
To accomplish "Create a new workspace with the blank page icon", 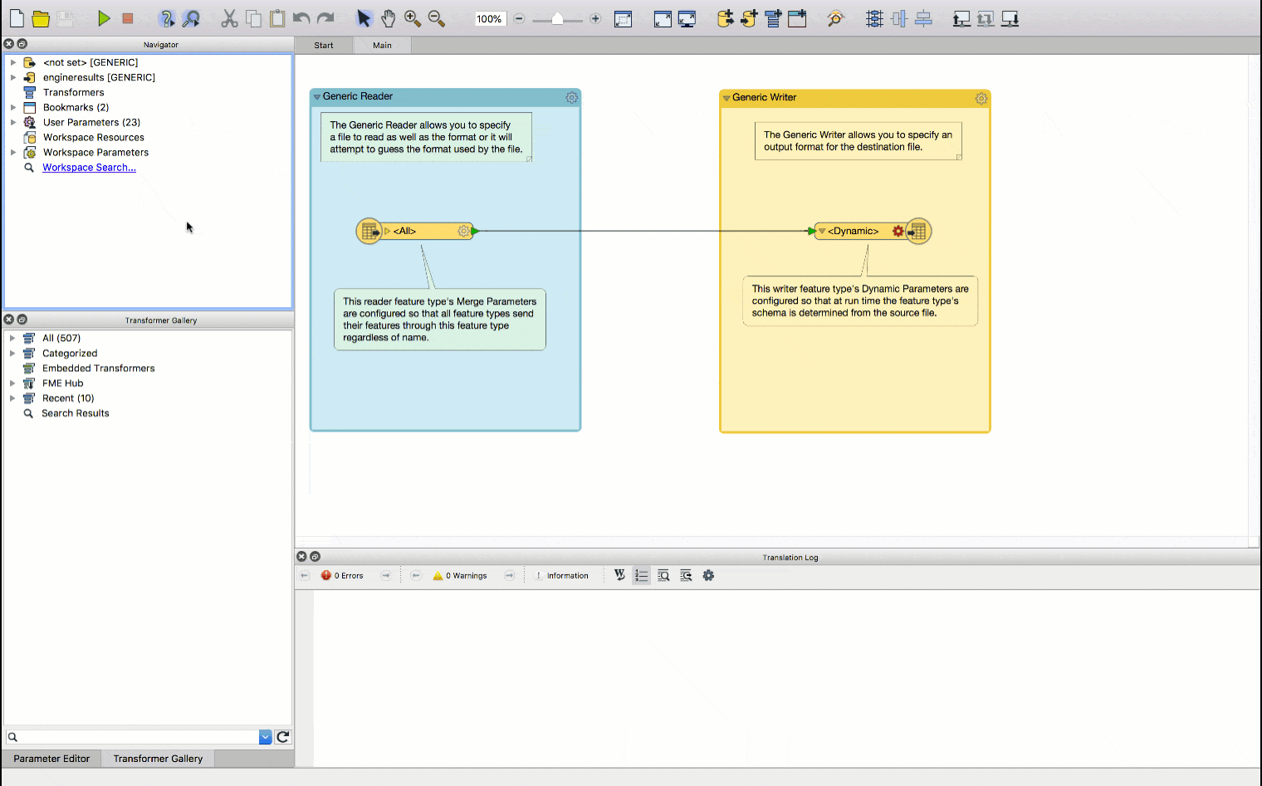I will [x=17, y=18].
